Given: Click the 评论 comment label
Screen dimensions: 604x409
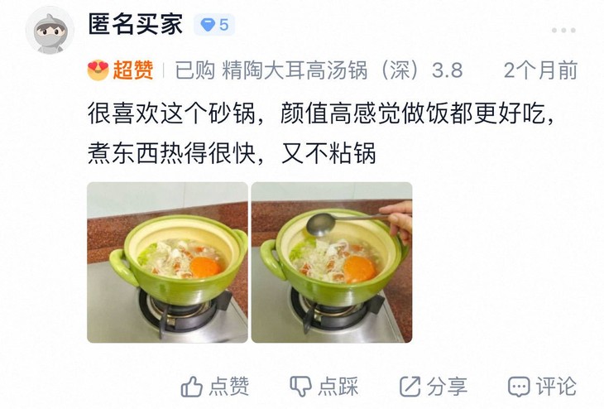Looking at the screenshot, I should tap(556, 387).
